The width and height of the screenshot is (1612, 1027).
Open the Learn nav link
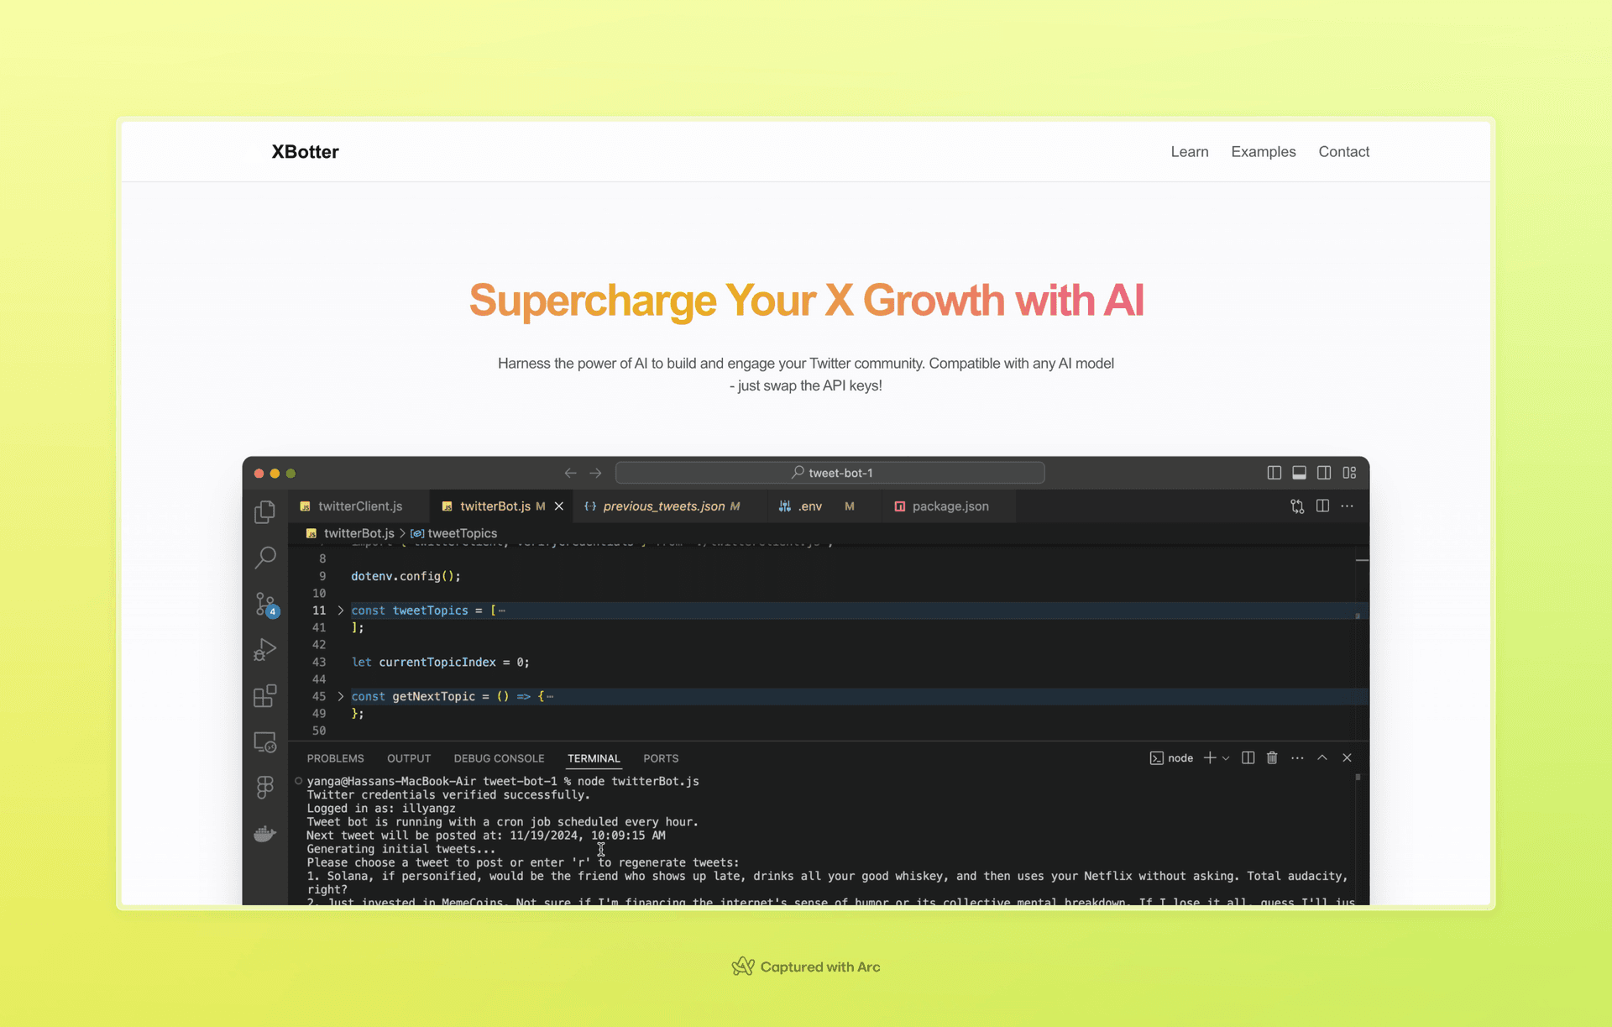click(1190, 152)
